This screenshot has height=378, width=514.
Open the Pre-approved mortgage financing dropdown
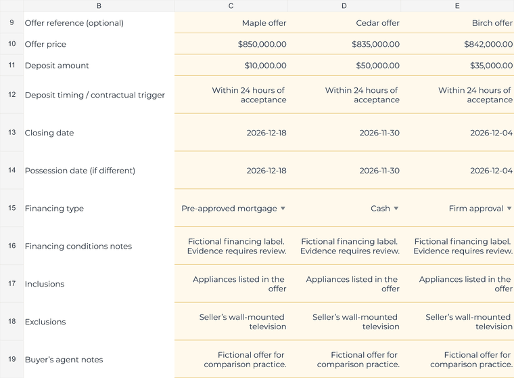(x=283, y=208)
